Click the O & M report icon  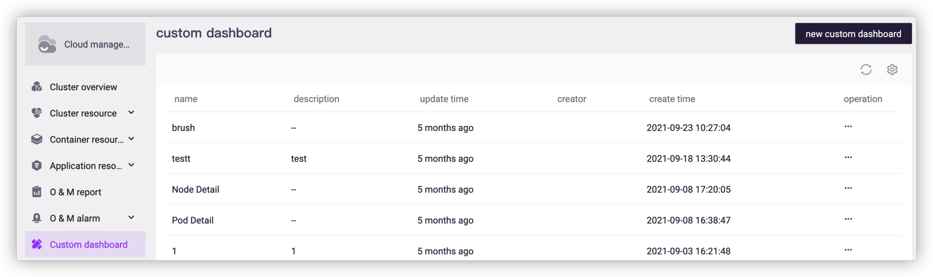coord(37,192)
